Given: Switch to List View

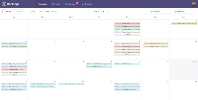Looking at the screenshot, I should tap(19, 11).
